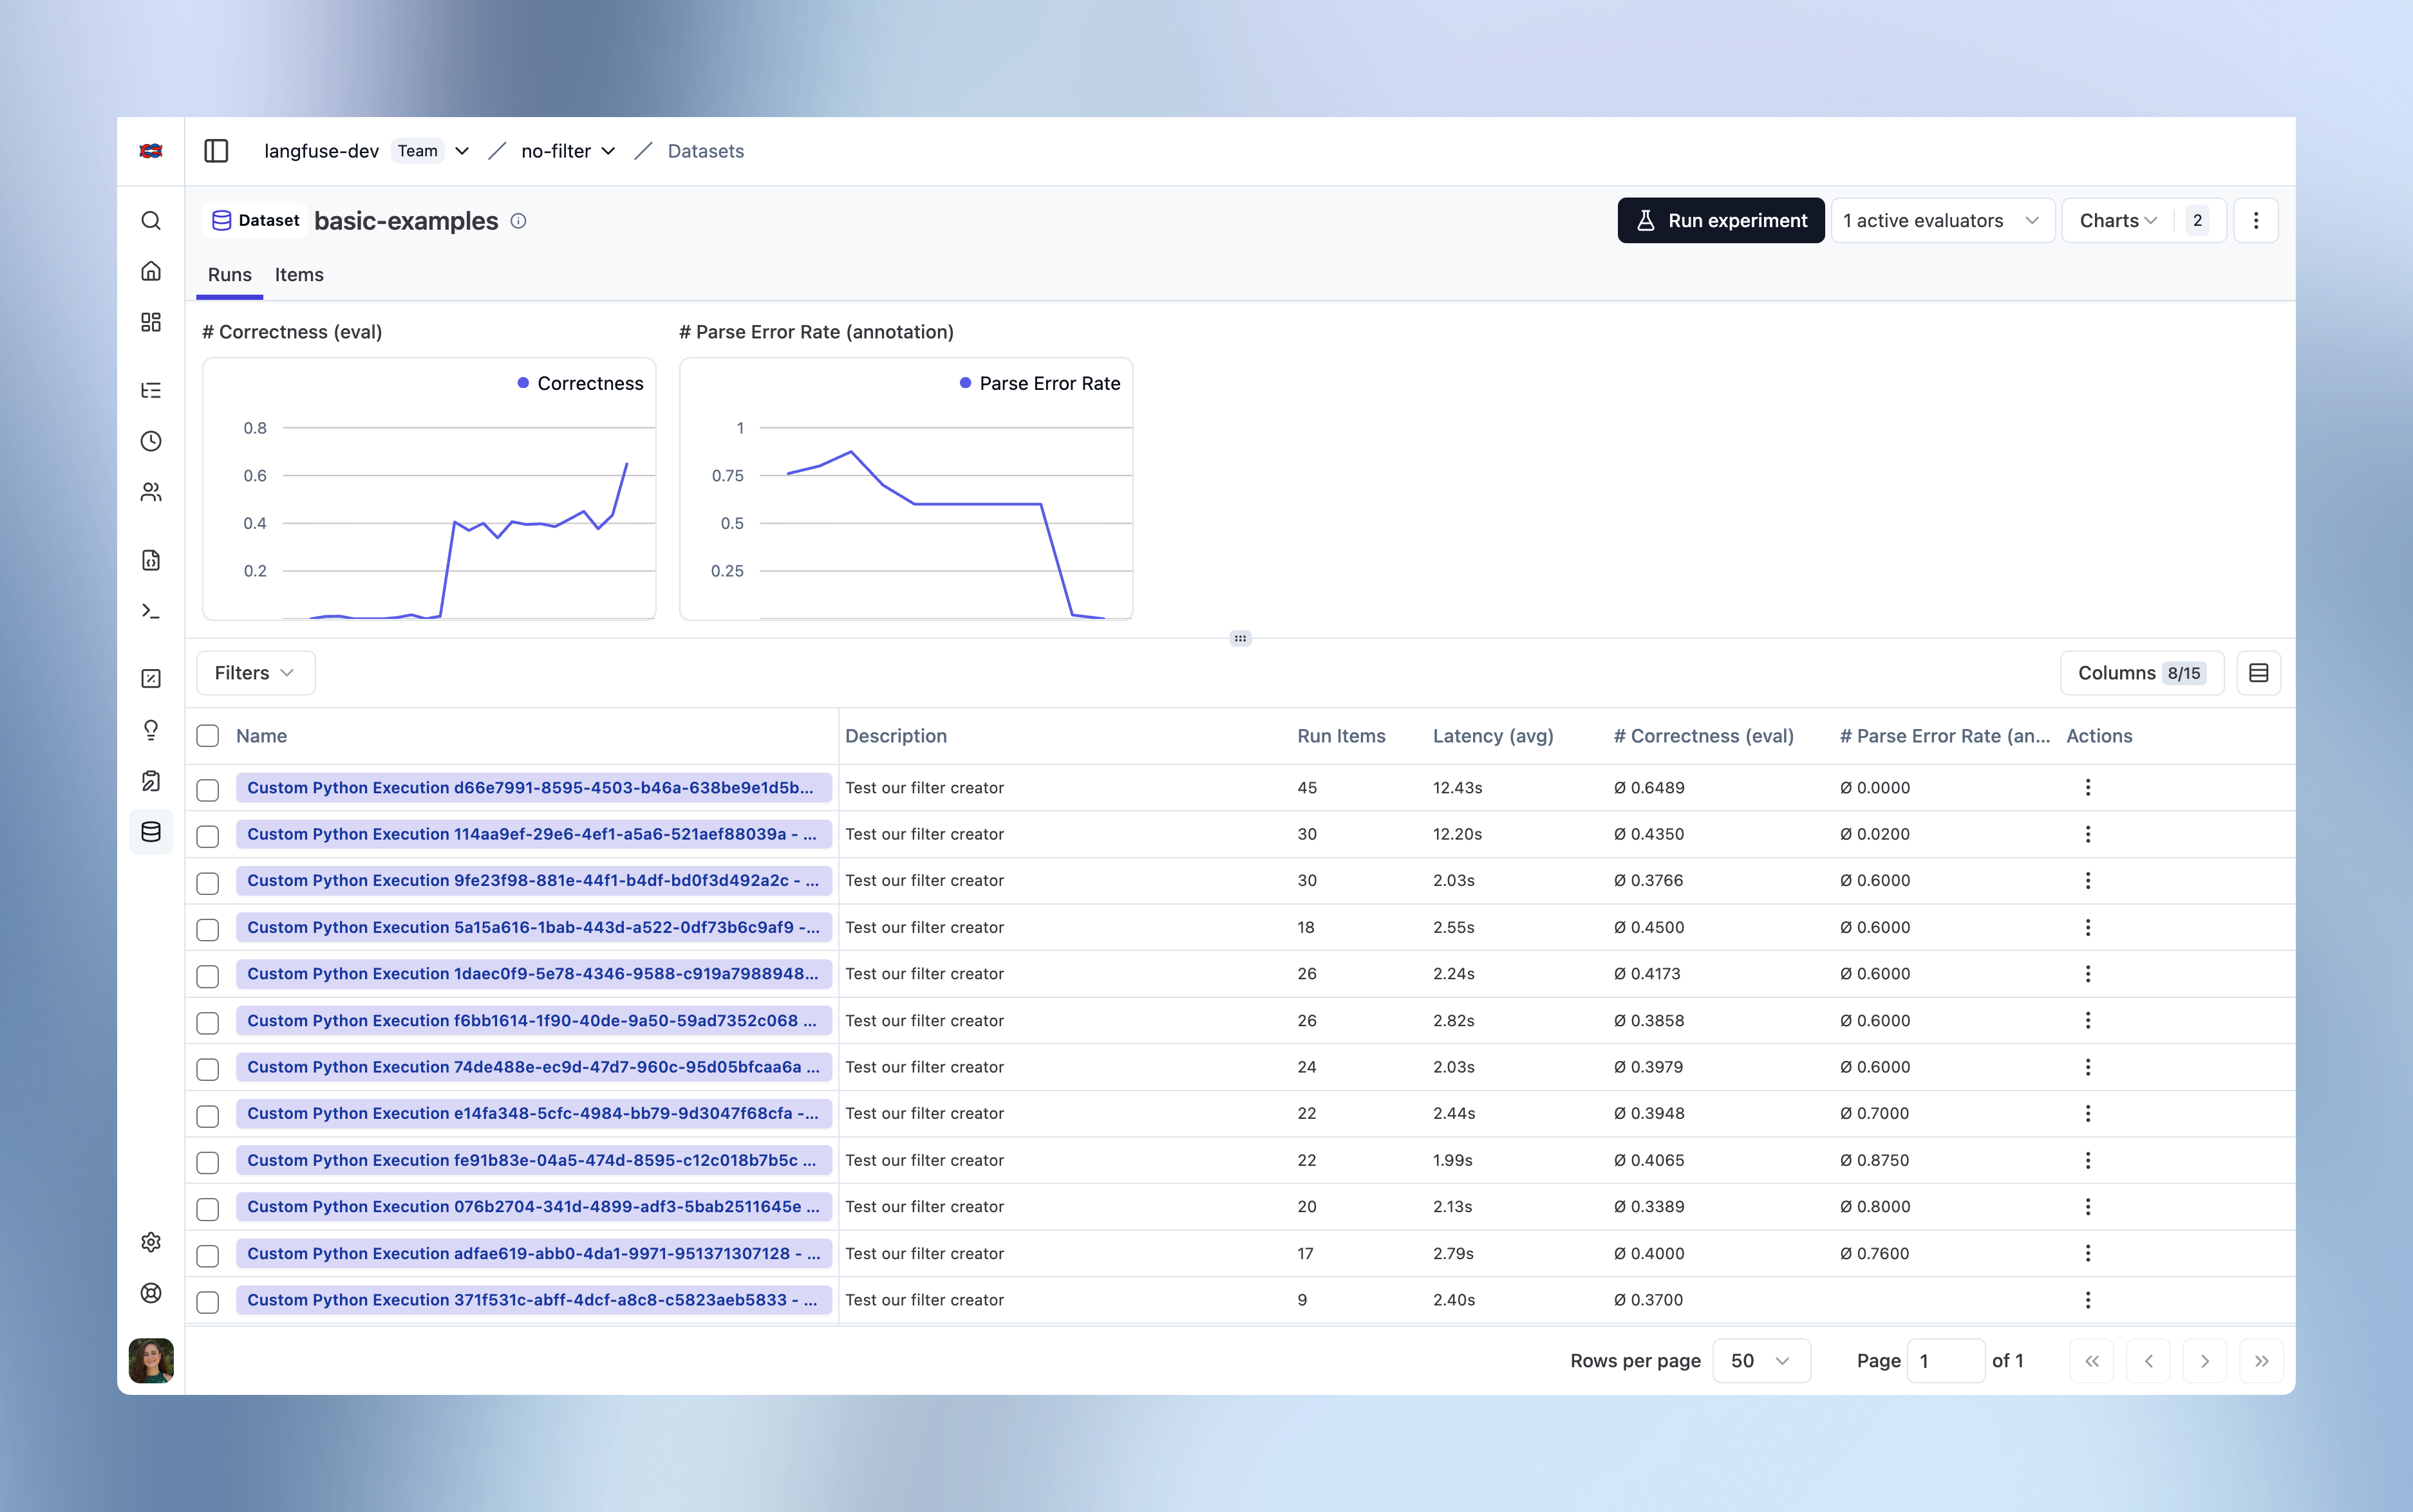Click Datasets in the breadcrumb
The height and width of the screenshot is (1512, 2413).
pyautogui.click(x=705, y=151)
